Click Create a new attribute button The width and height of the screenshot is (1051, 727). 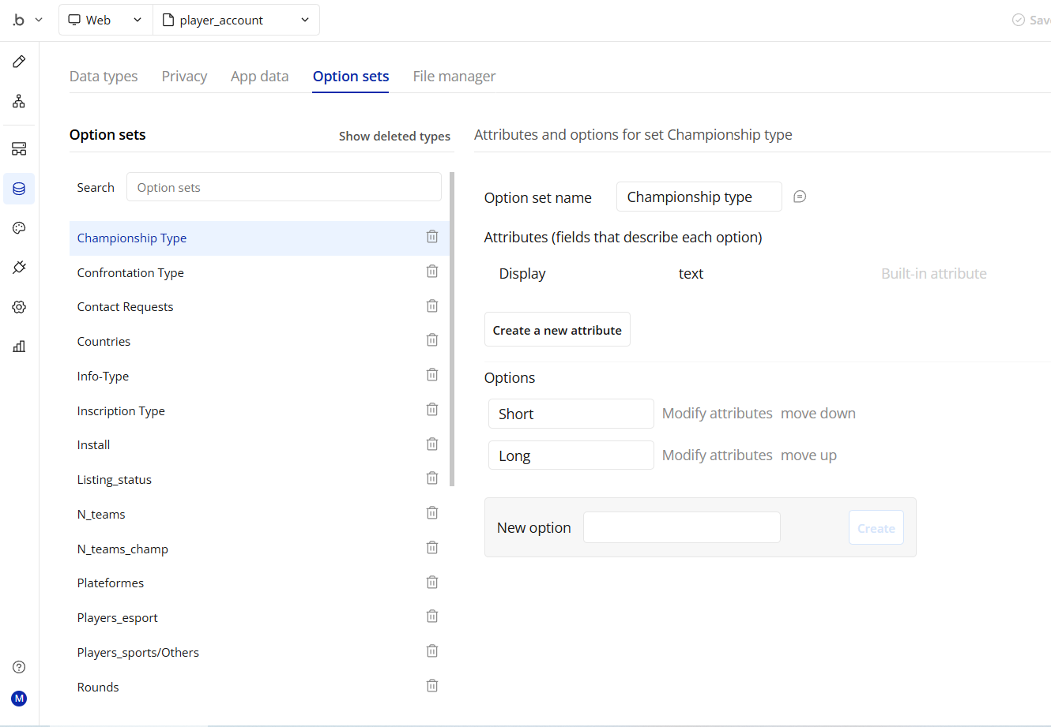coord(557,330)
